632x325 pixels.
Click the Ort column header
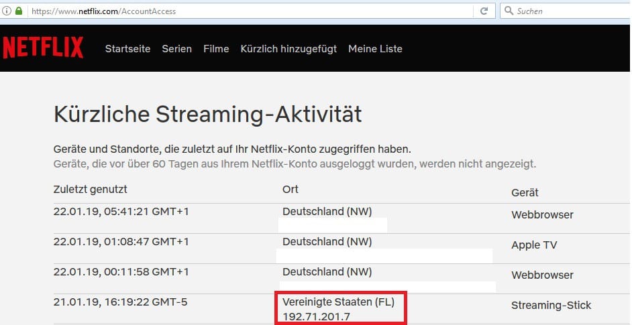[290, 190]
